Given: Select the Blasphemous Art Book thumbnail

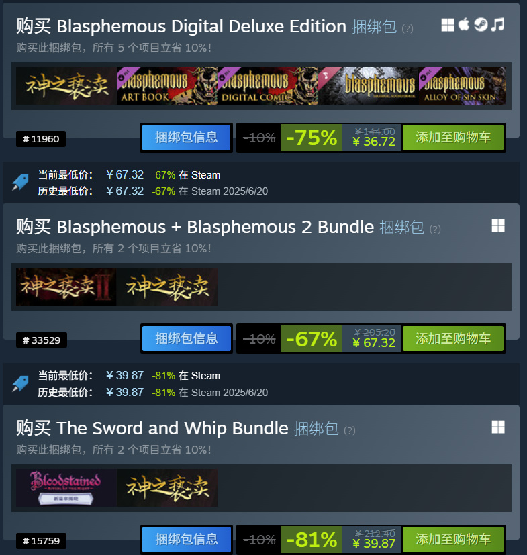Looking at the screenshot, I should tap(166, 86).
